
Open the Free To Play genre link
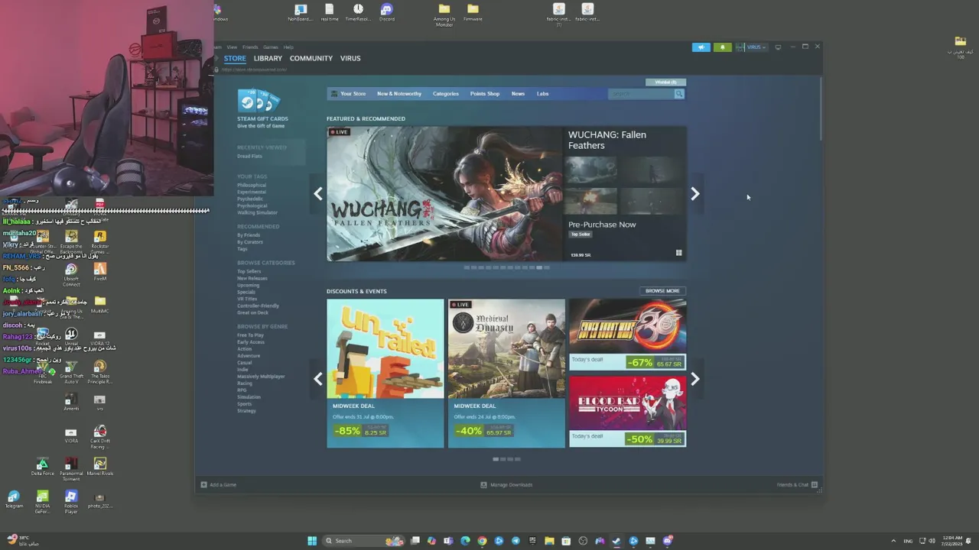251,335
